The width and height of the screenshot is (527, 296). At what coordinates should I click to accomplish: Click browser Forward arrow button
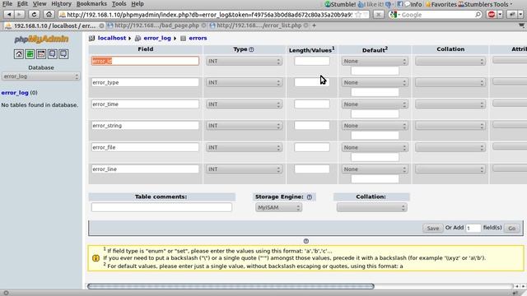20,15
